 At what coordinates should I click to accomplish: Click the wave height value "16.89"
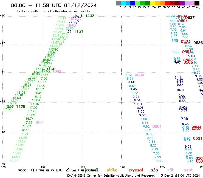[x=31, y=115]
